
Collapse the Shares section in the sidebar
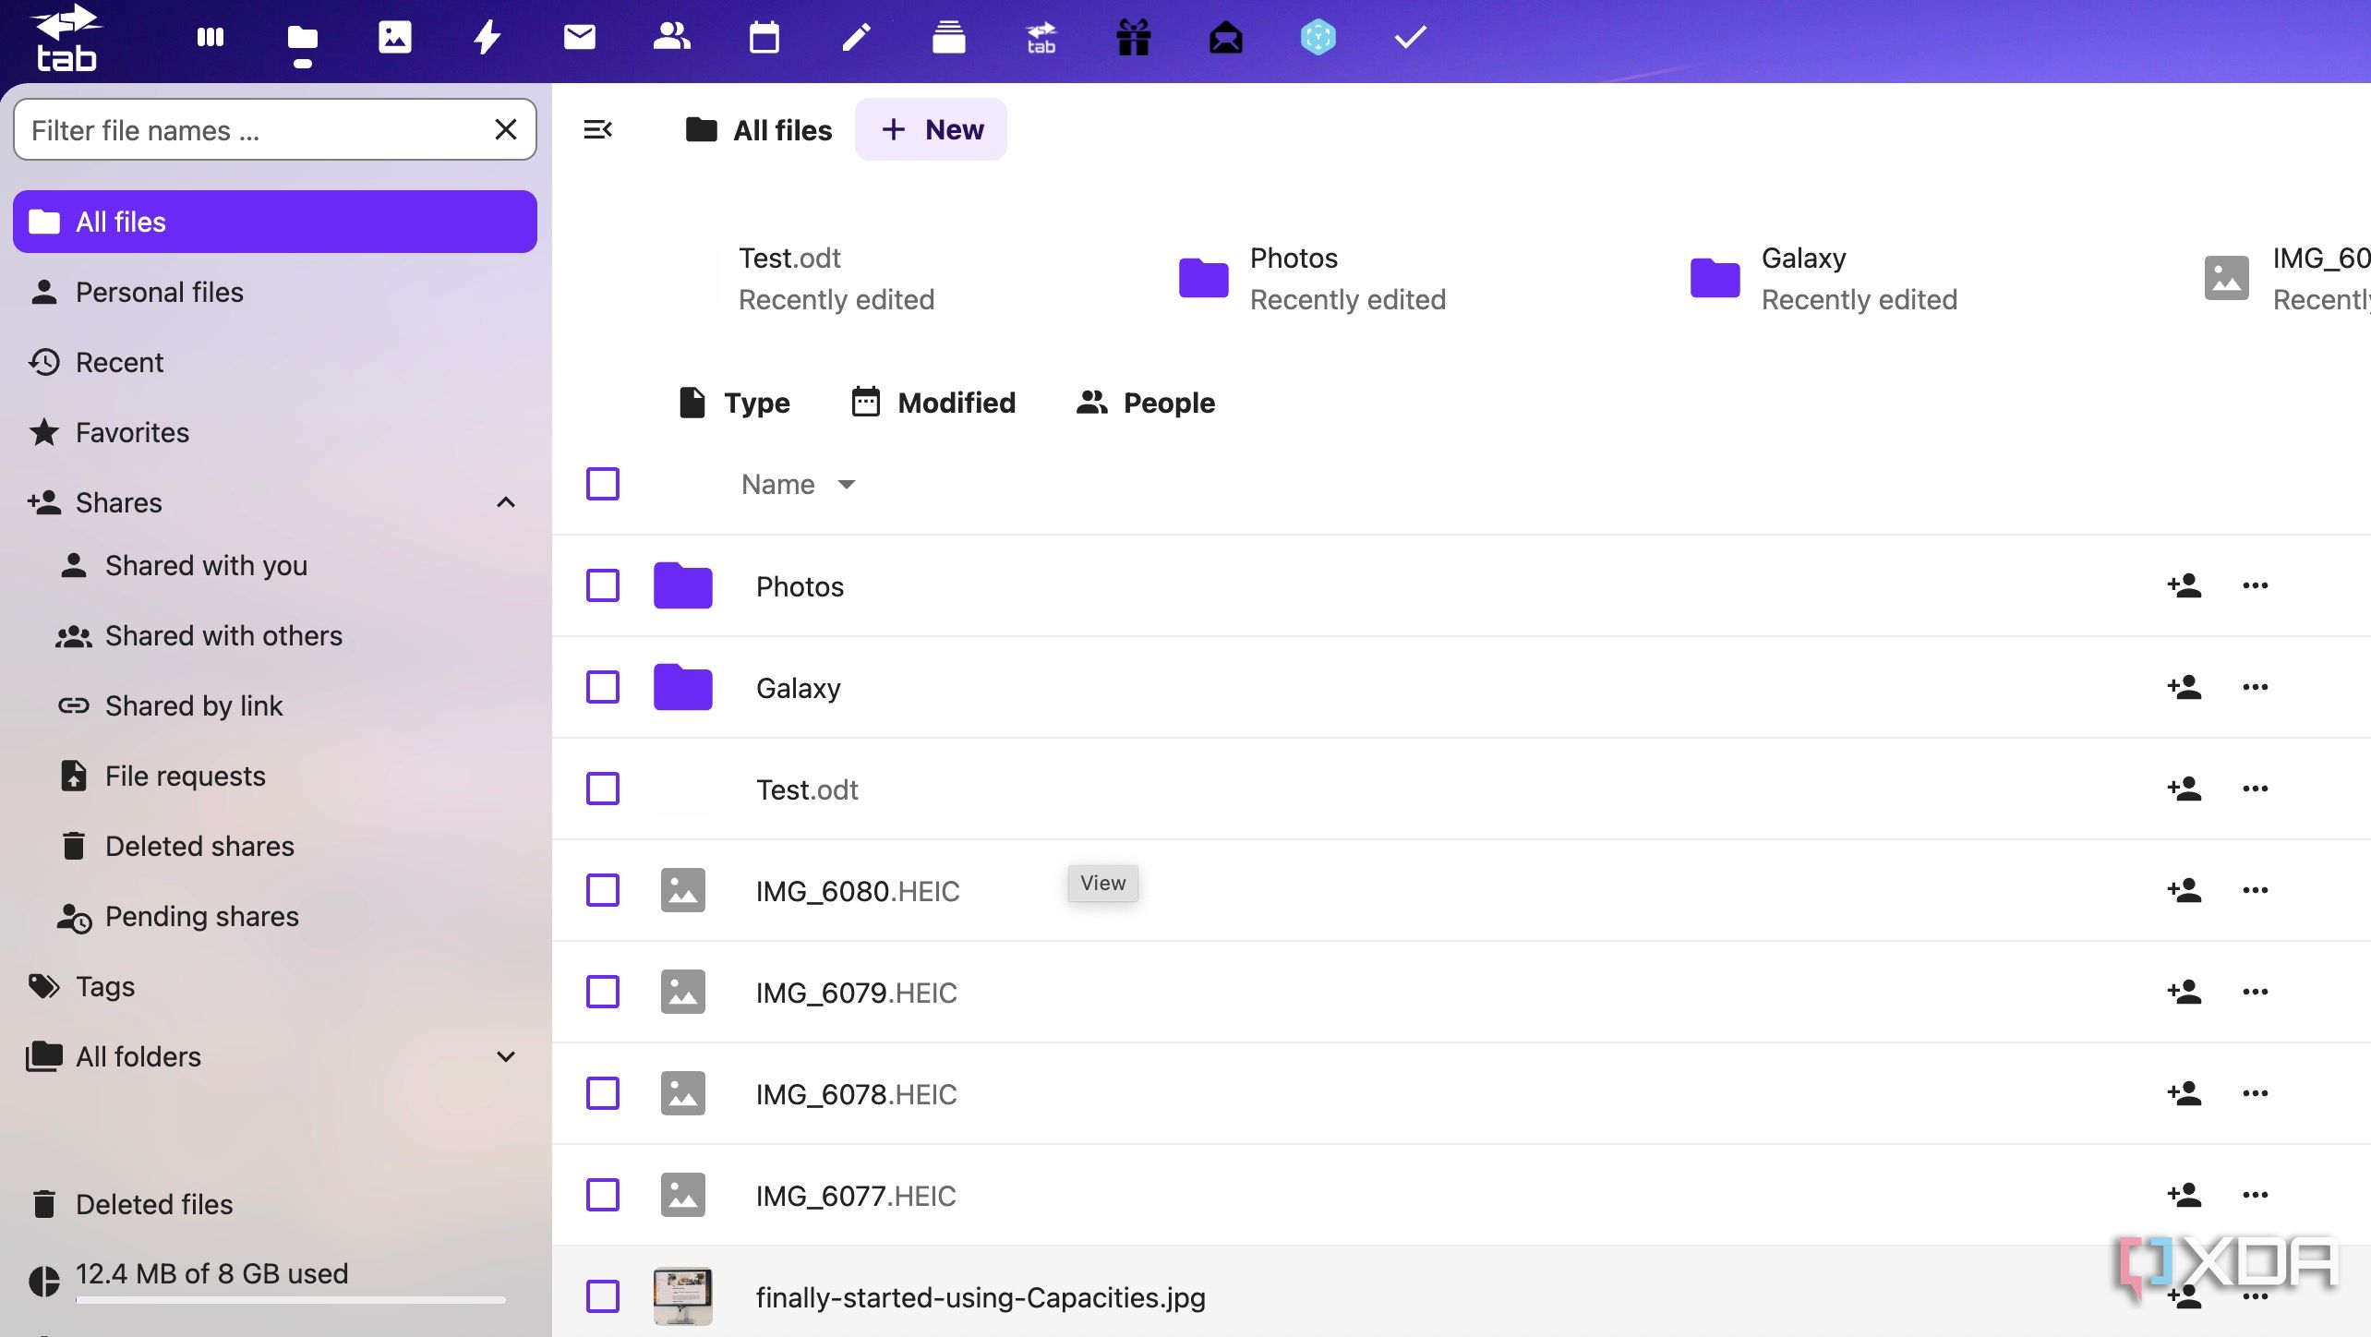505,501
